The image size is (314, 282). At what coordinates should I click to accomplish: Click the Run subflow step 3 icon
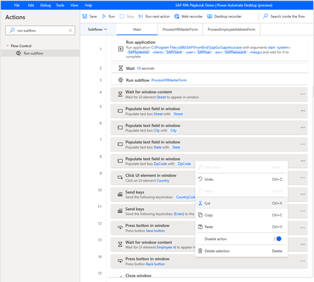coord(121,80)
